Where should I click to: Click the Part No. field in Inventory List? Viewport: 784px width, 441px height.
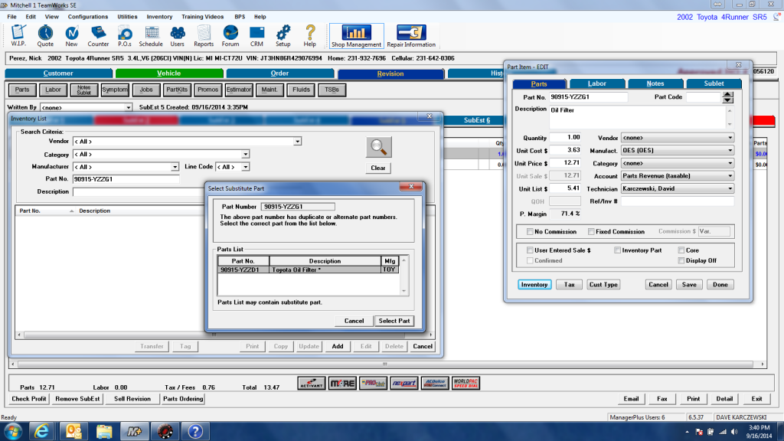pyautogui.click(x=126, y=179)
